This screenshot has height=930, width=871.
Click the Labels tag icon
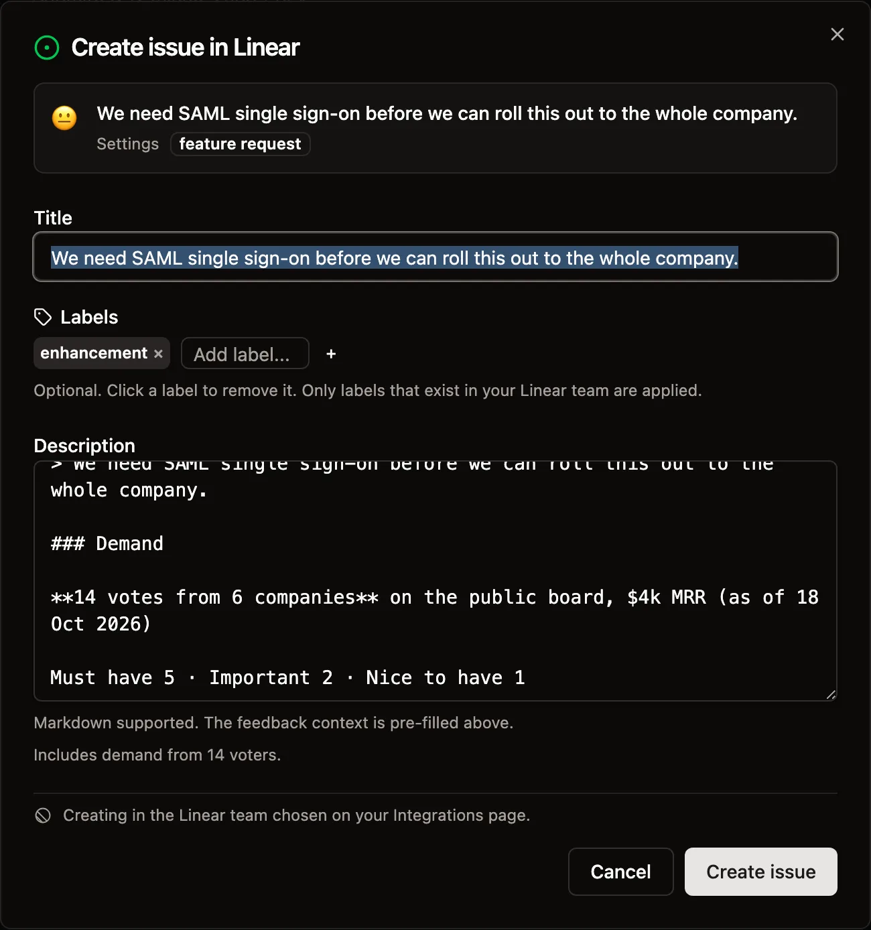(x=43, y=317)
